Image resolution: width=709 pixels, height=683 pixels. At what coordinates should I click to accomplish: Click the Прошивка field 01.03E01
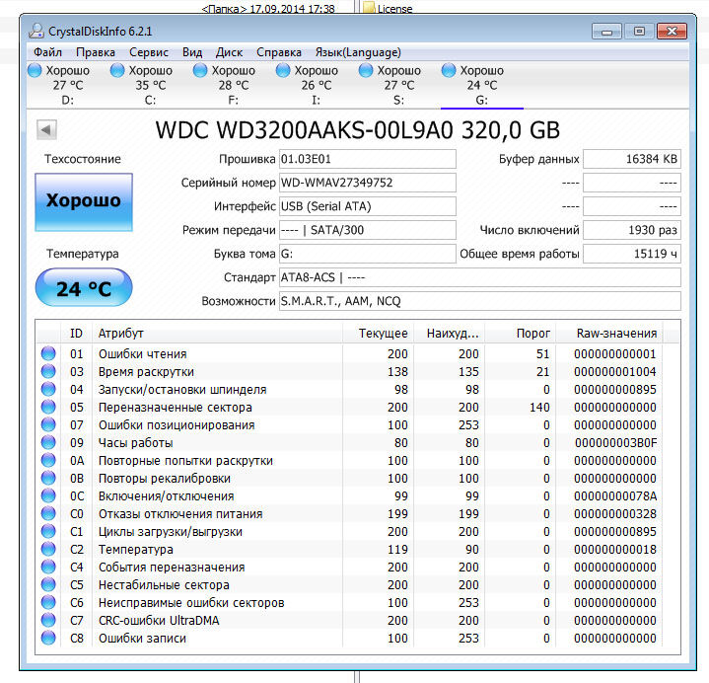tap(367, 159)
